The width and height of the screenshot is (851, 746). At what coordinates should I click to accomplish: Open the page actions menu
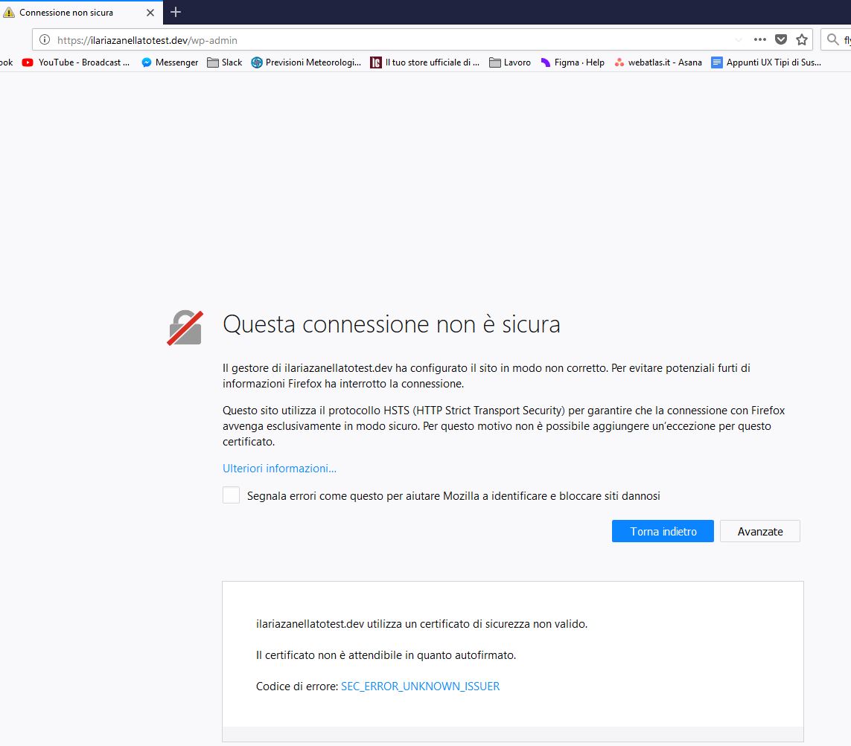pyautogui.click(x=760, y=39)
